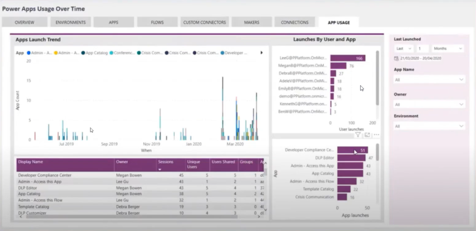The image size is (476, 231).
Task: Switch to the Environments tab
Action: coord(71,22)
